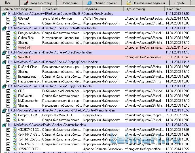195x153 pixels.
Task: Switch to Internet Explorer tab
Action: [x=102, y=3]
